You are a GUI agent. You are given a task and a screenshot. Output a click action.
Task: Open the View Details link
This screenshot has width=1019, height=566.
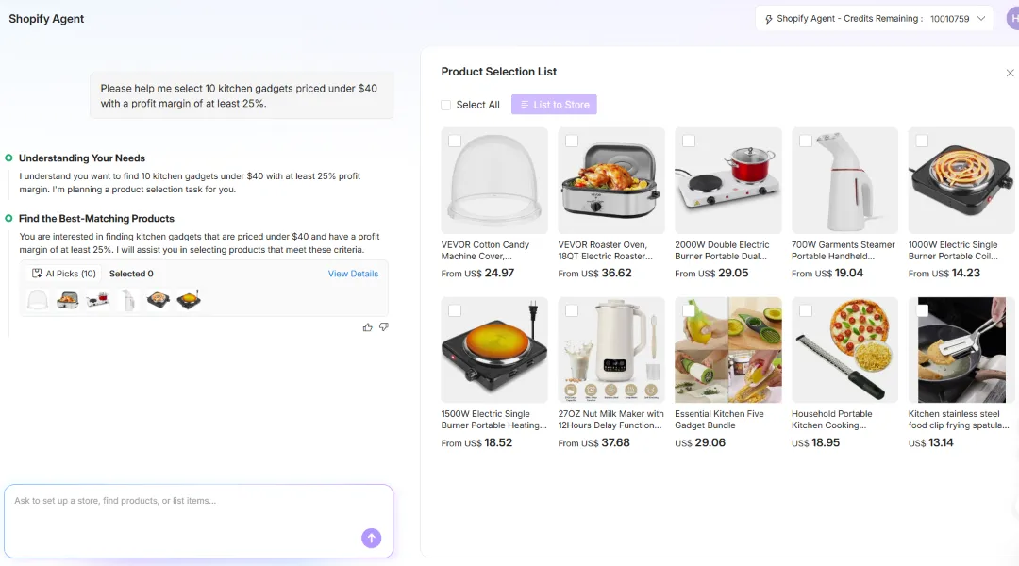(353, 274)
